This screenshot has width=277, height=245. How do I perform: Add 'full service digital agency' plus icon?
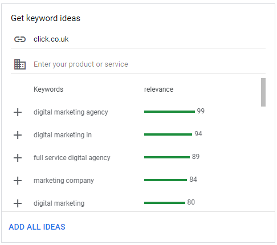click(x=18, y=158)
